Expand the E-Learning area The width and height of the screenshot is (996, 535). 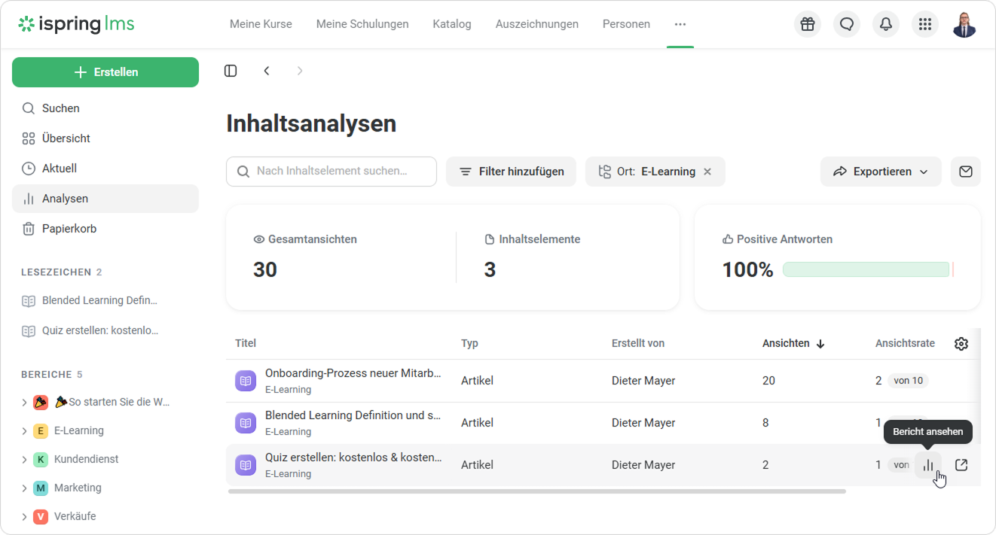coord(24,431)
